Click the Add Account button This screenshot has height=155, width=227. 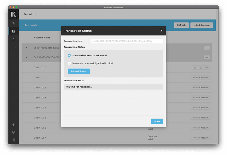pos(201,25)
